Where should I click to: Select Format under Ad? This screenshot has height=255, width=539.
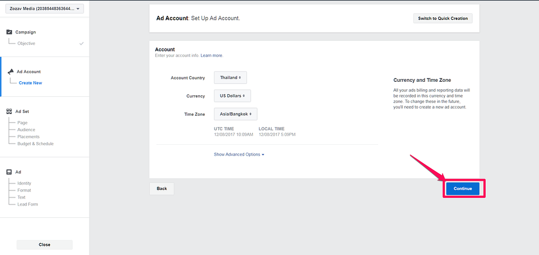pos(24,190)
